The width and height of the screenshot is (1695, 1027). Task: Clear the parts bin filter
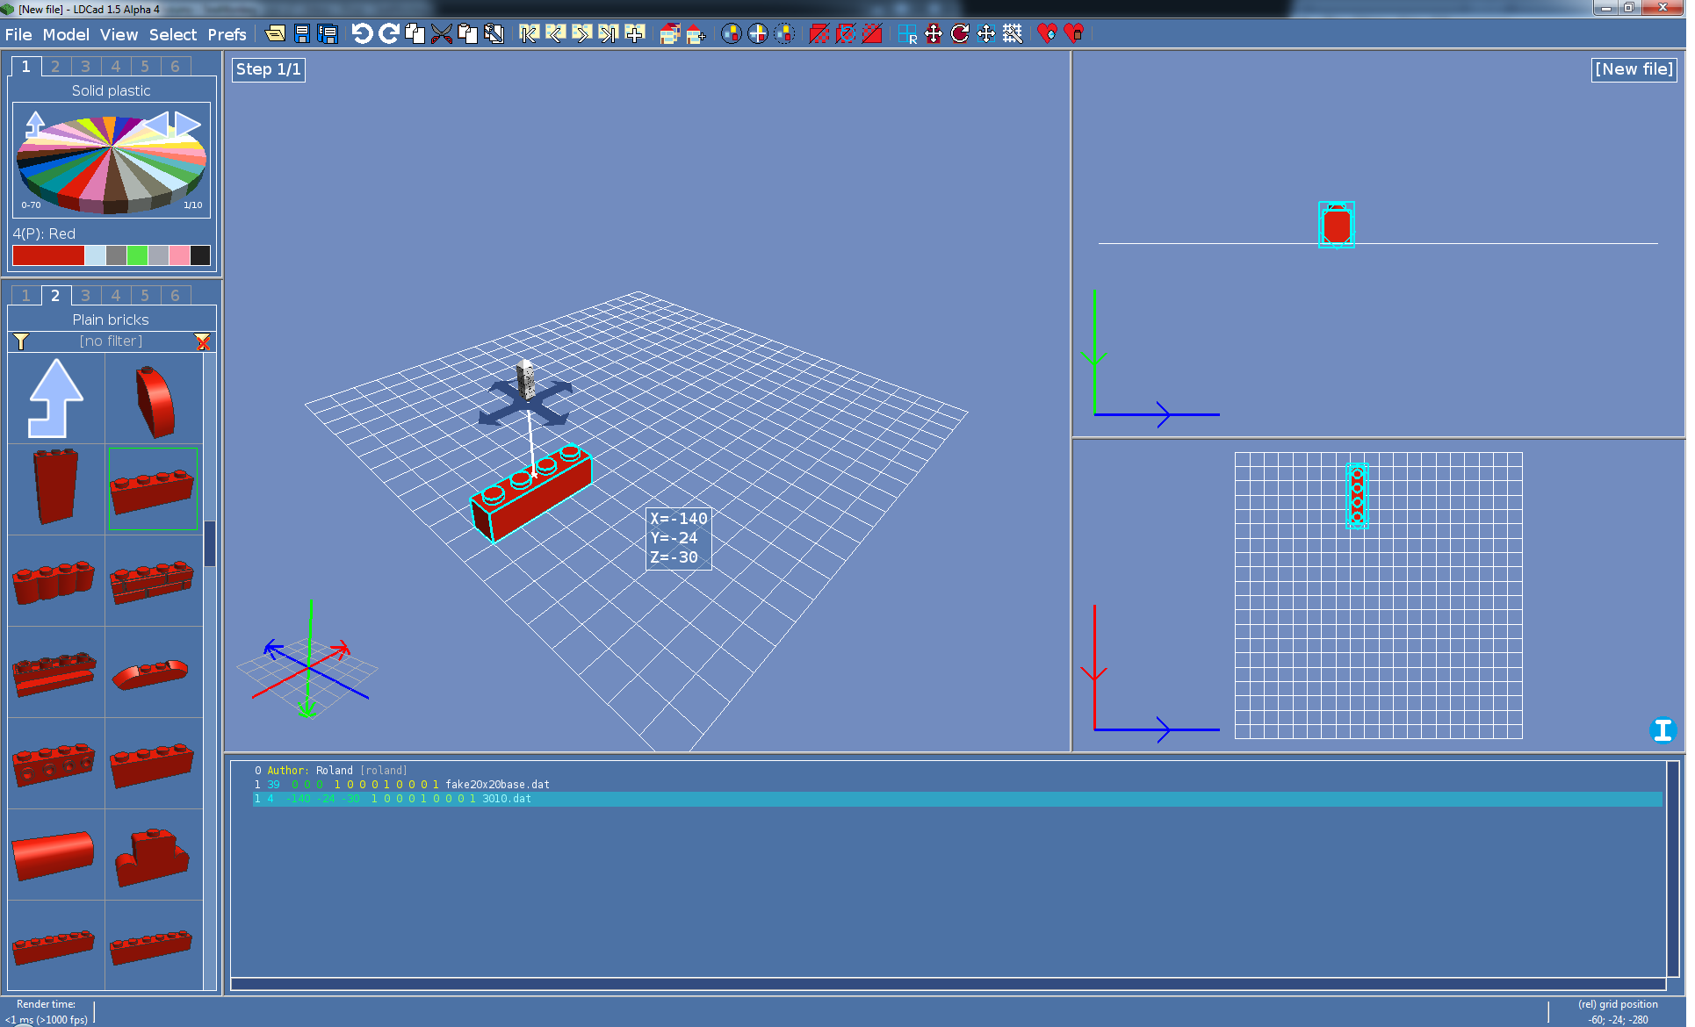click(x=203, y=341)
